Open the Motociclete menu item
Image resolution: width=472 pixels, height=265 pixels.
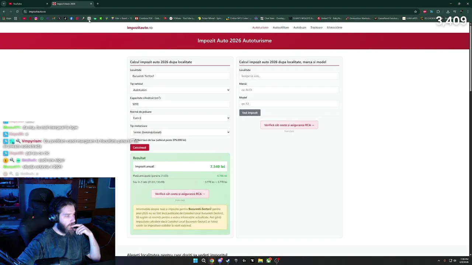click(334, 28)
